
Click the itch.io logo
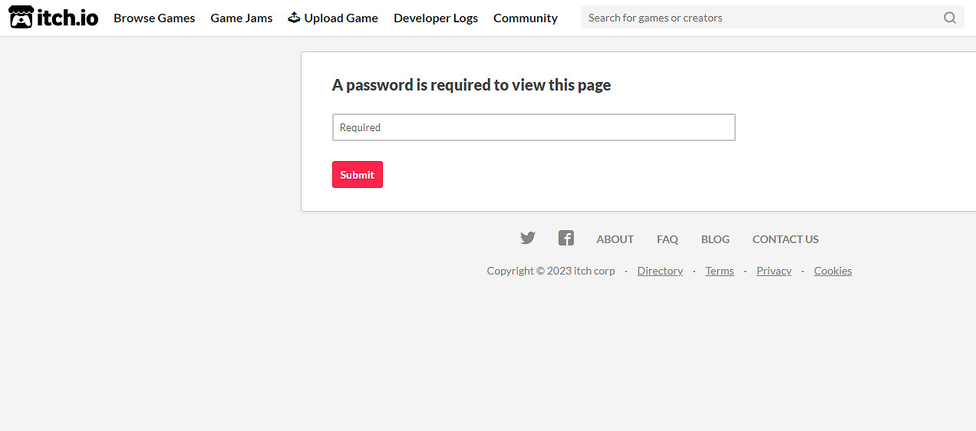[54, 18]
